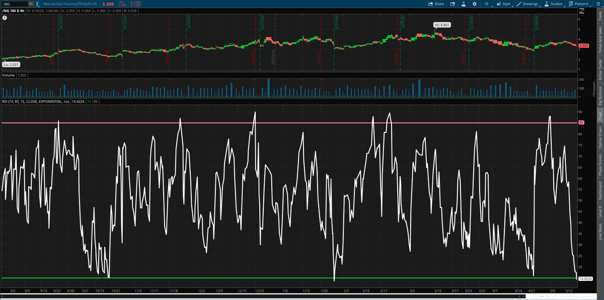The width and height of the screenshot is (604, 300).
Task: Open the Option Chain sidebar tab
Action: tap(599, 137)
